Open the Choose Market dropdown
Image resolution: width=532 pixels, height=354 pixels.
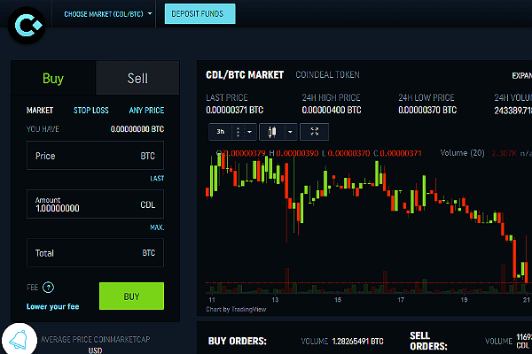[x=108, y=14]
